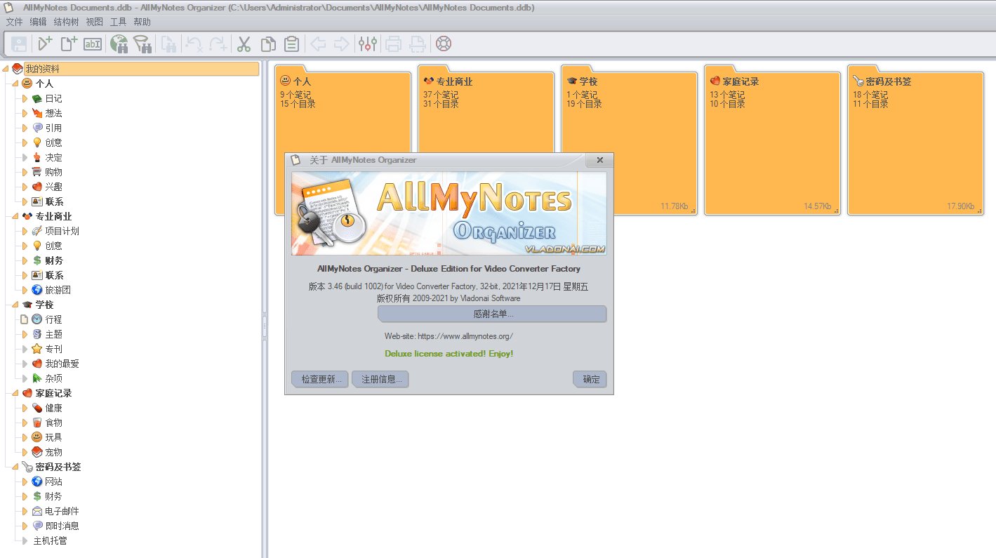Open the 工具 menu

click(118, 22)
